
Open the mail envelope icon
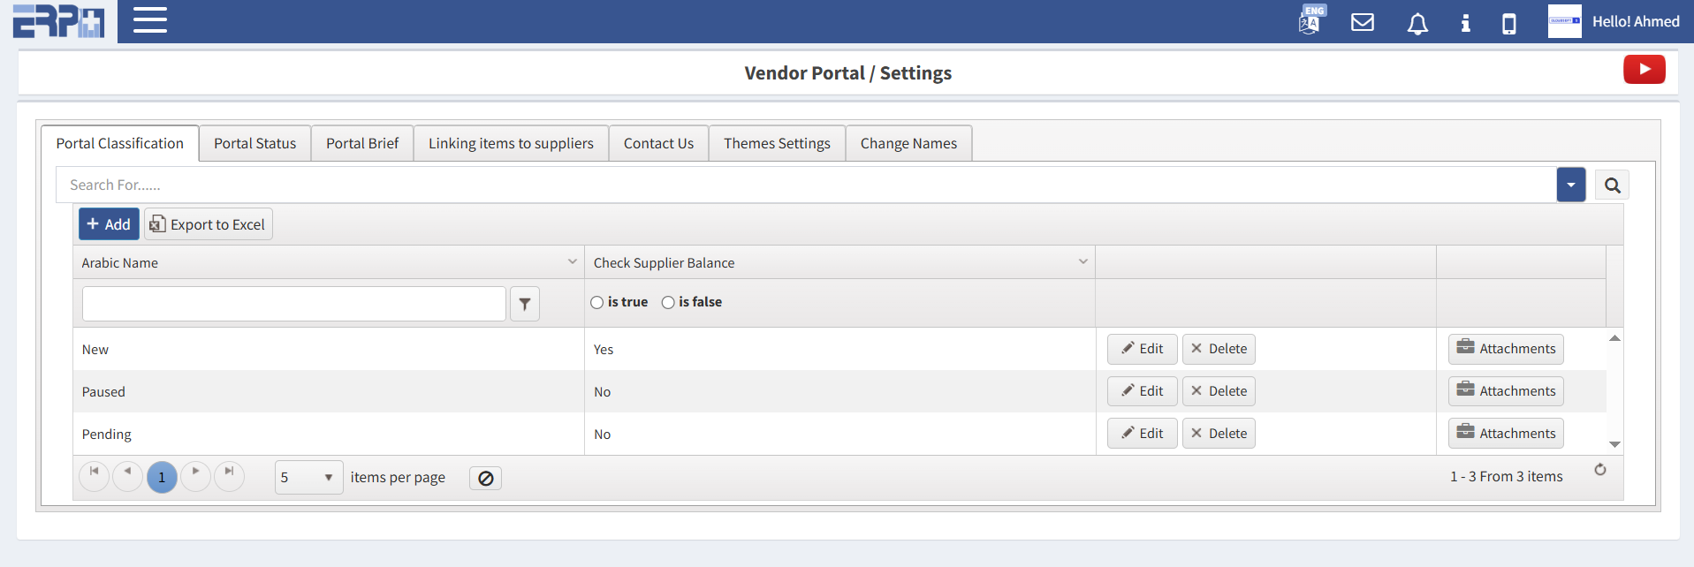1363,22
